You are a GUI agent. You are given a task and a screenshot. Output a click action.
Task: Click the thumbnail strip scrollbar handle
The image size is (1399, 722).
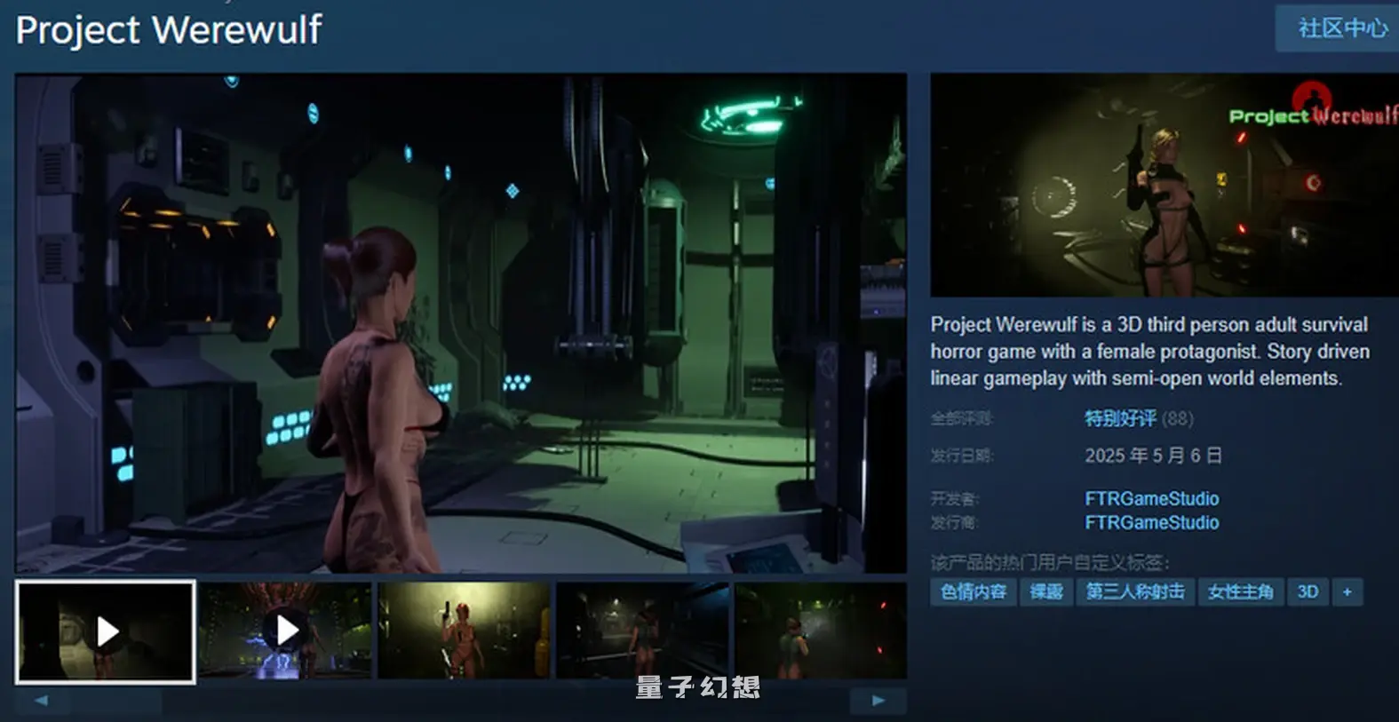115,701
